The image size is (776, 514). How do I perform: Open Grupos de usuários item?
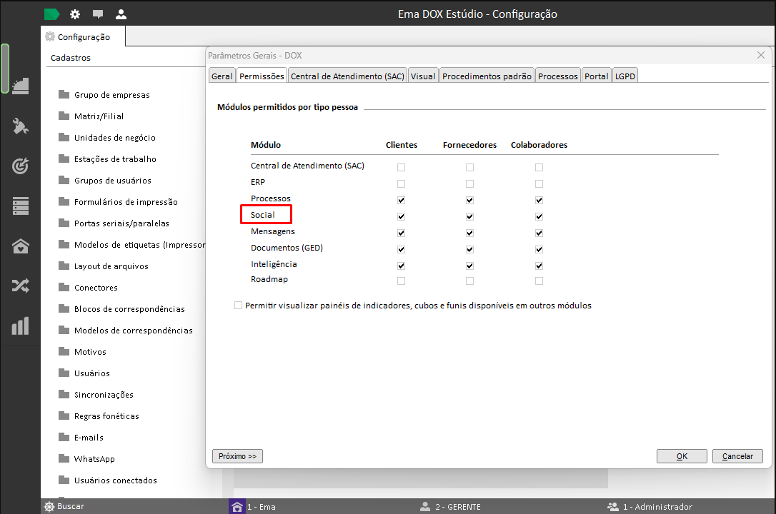point(113,181)
